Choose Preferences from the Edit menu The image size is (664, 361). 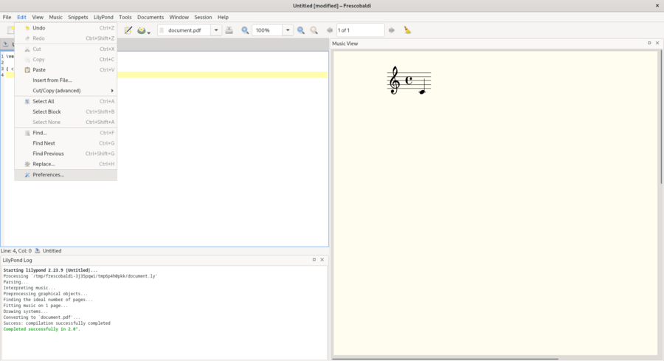pos(49,175)
